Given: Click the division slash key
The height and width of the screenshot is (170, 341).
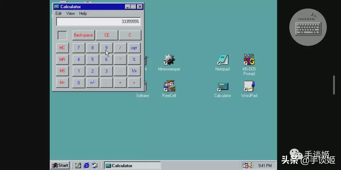Looking at the screenshot, I should point(120,48).
